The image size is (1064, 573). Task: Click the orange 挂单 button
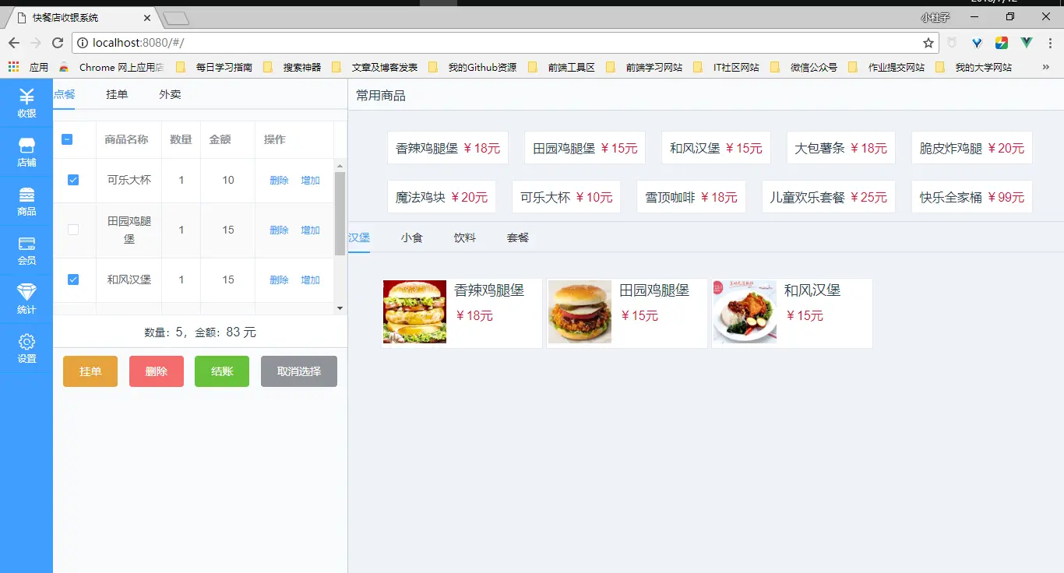pos(90,371)
